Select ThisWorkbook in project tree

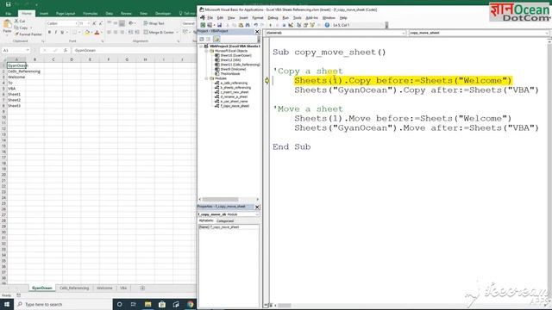point(230,74)
